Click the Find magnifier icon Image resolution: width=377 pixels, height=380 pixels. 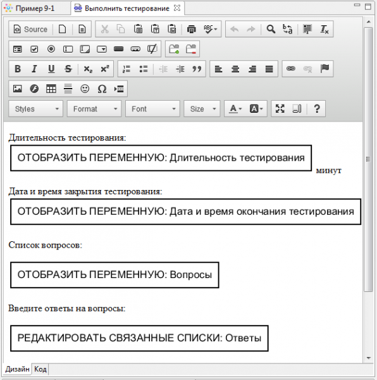pyautogui.click(x=271, y=29)
